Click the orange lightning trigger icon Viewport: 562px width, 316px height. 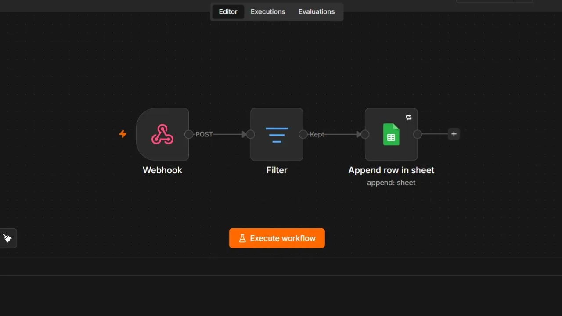[x=123, y=134]
